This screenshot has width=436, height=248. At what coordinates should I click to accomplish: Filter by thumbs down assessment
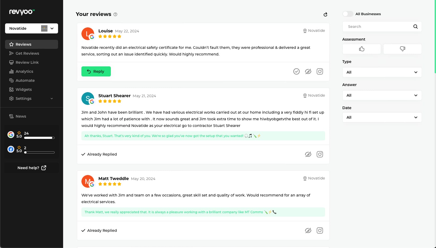(403, 49)
